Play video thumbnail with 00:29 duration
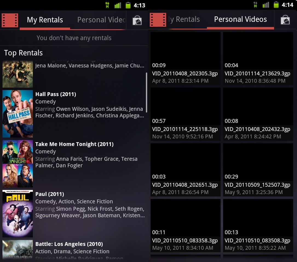This screenshot has height=262, width=297. tap(258, 162)
